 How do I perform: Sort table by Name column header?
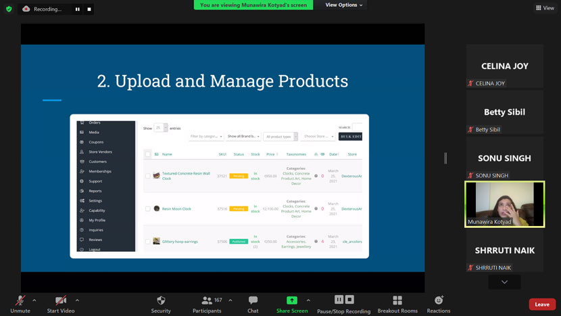[x=167, y=154]
